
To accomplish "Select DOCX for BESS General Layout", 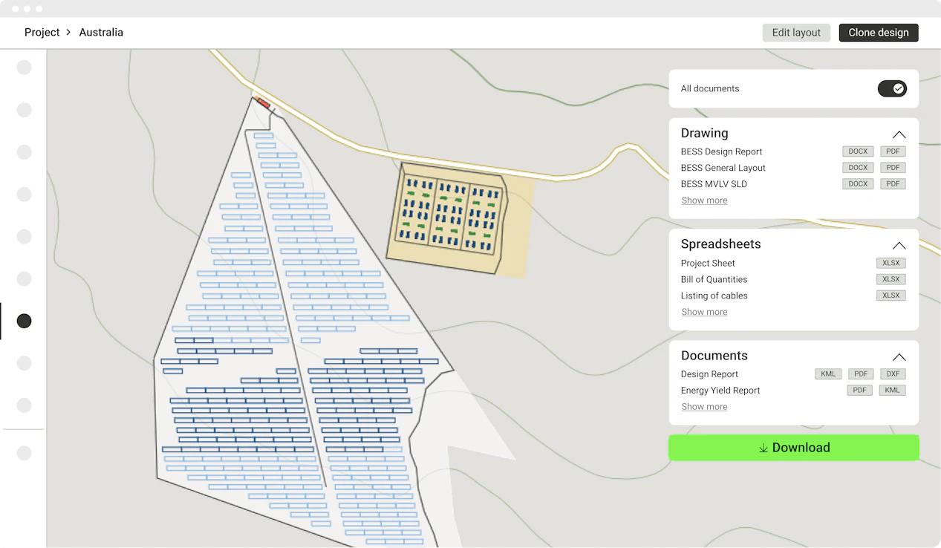I will (858, 168).
